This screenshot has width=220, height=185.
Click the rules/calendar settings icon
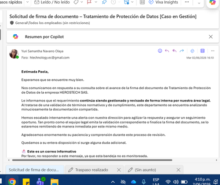pos(126,2)
